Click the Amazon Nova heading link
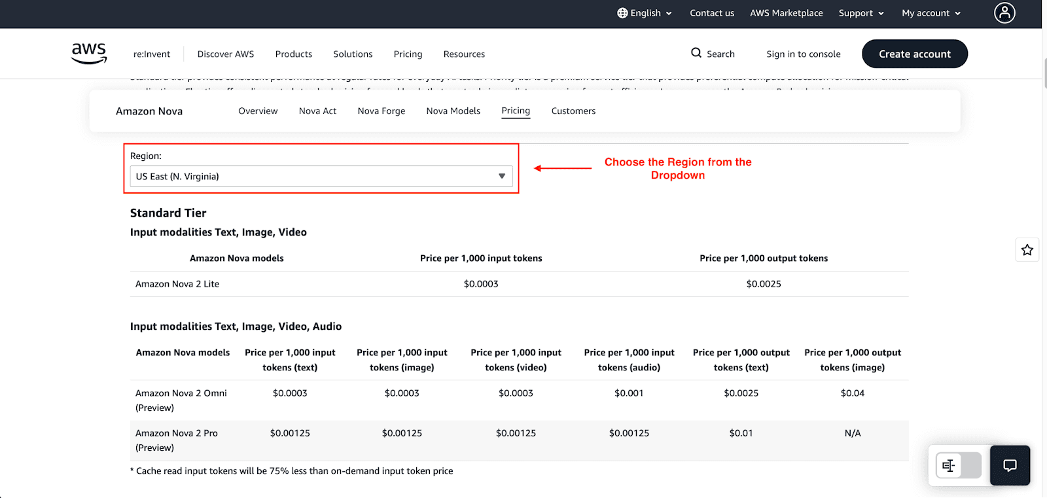The height and width of the screenshot is (498, 1047). pos(149,111)
